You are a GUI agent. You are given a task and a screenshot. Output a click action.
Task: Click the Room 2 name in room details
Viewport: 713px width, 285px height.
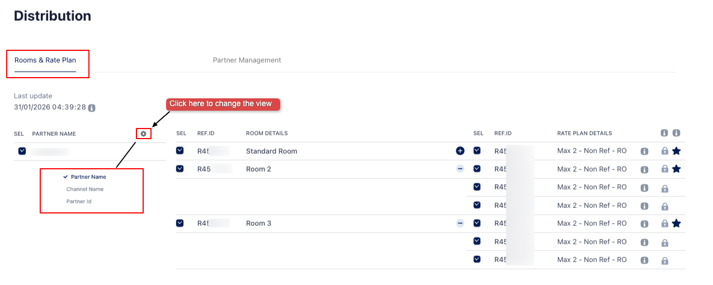[258, 169]
